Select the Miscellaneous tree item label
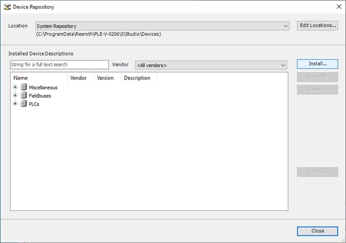This screenshot has height=243, width=346. click(43, 87)
